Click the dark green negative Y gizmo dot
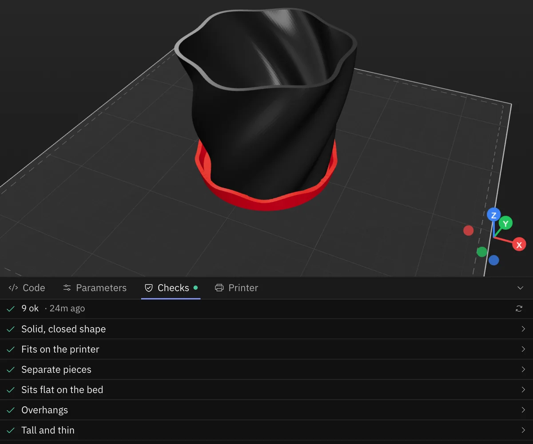 [x=482, y=252]
